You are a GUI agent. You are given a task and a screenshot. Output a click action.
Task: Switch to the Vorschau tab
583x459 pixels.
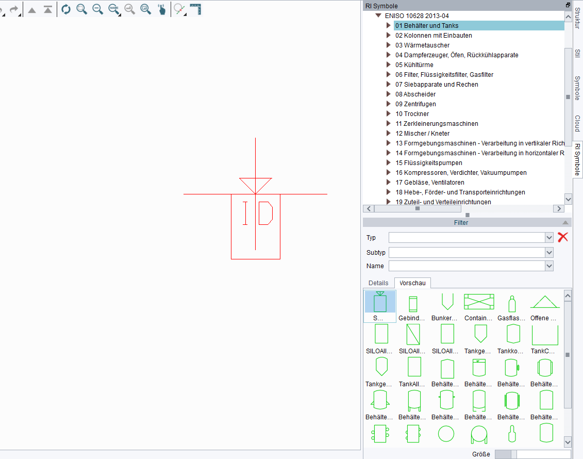412,283
